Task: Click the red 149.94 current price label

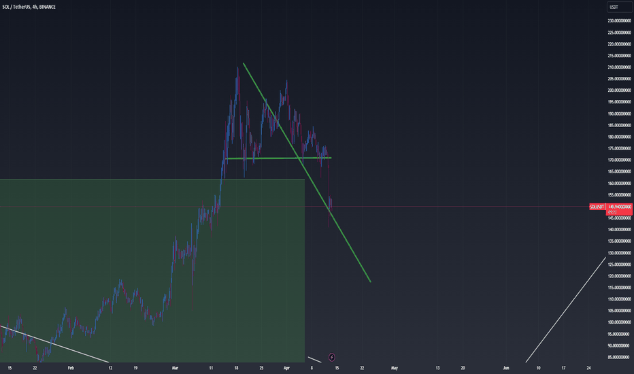Action: click(x=620, y=209)
